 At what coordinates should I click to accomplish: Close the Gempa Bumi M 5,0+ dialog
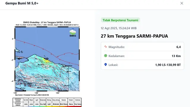click(182, 3)
